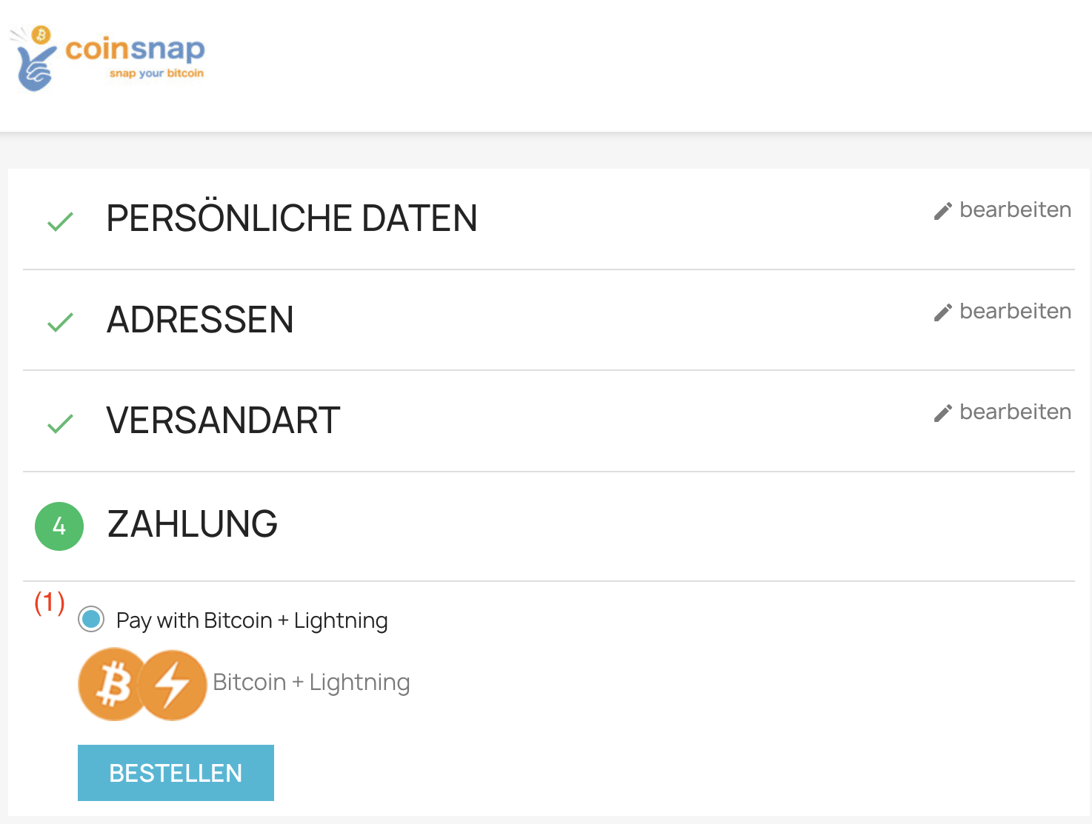
Task: Click the green checkmark next to Versandart
Action: [x=60, y=423]
